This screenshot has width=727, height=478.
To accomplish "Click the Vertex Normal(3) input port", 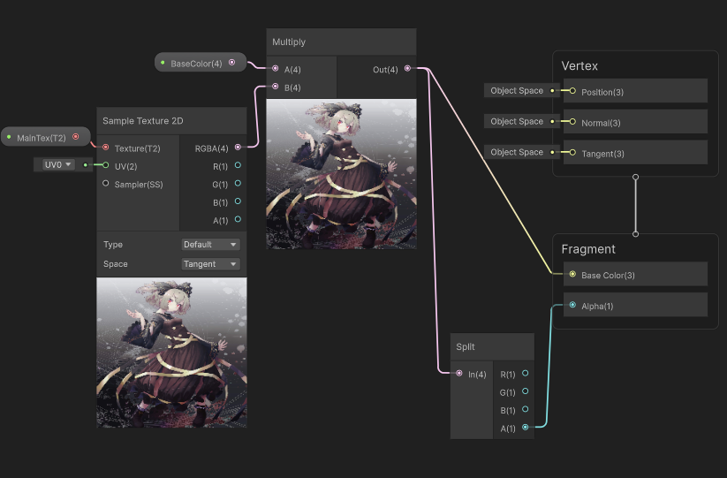I will click(572, 122).
